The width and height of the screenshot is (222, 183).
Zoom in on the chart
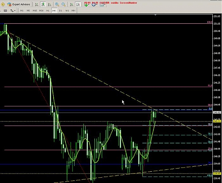coord(57,4)
